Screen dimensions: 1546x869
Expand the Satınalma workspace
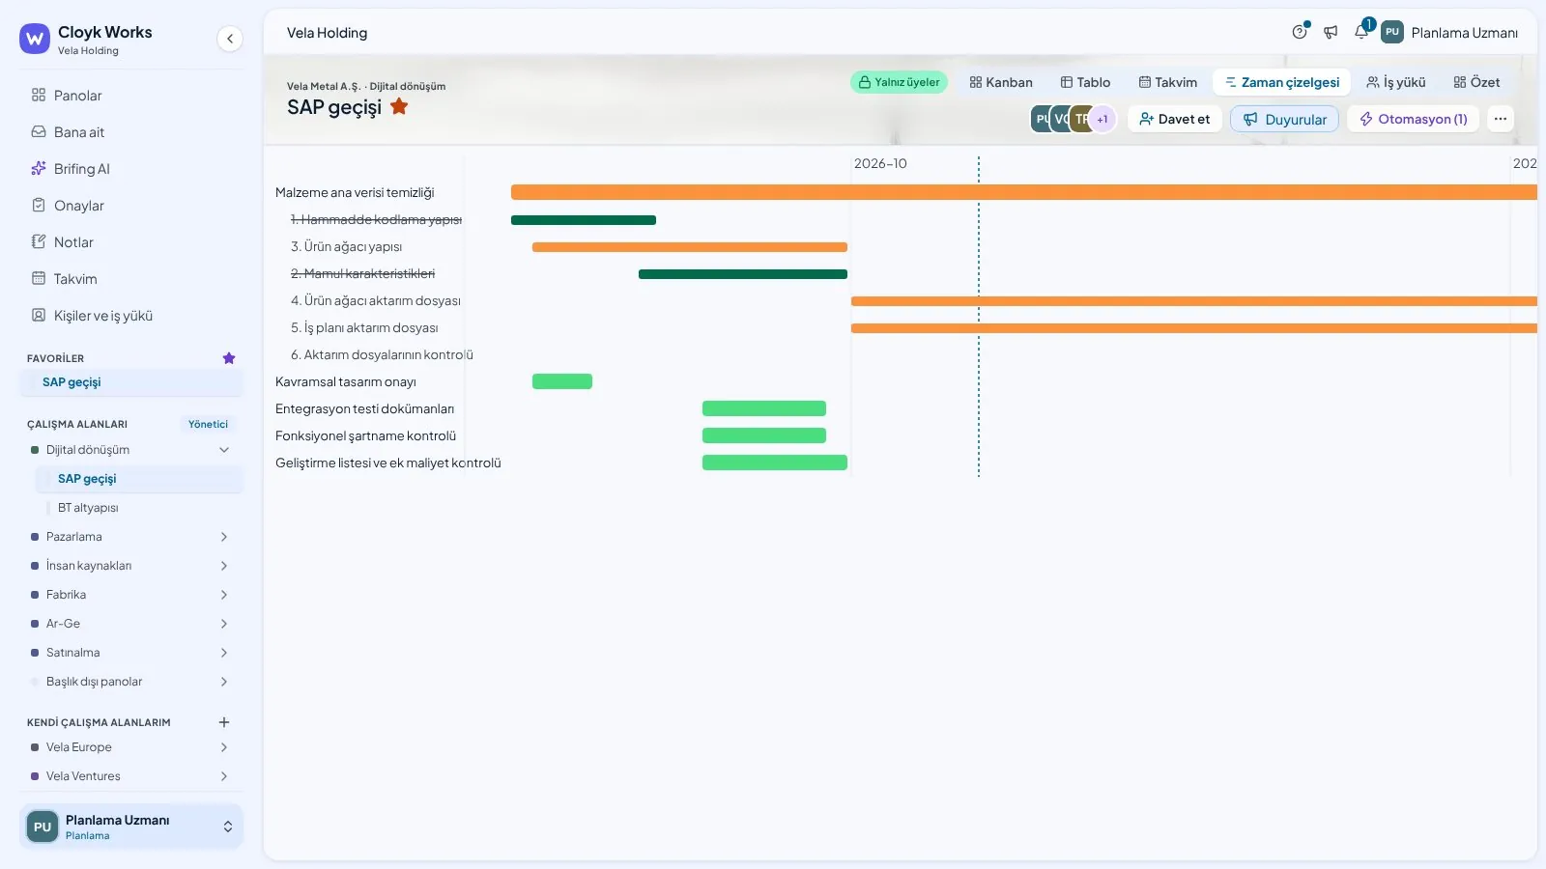pyautogui.click(x=224, y=653)
